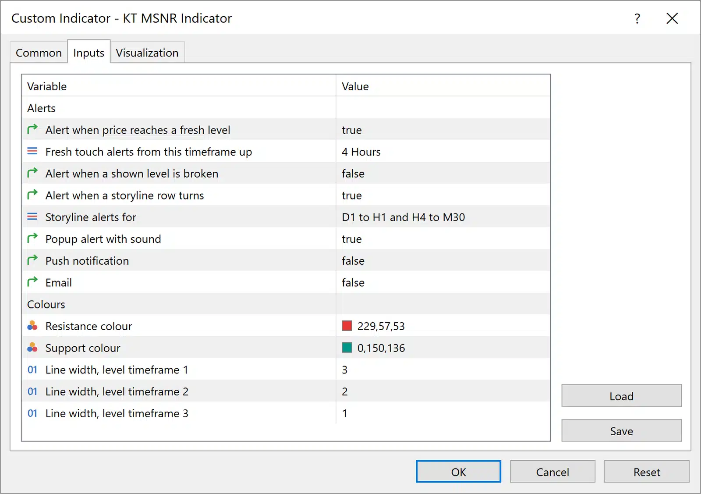Toggle the 'false' value for Email
701x494 pixels.
click(443, 282)
